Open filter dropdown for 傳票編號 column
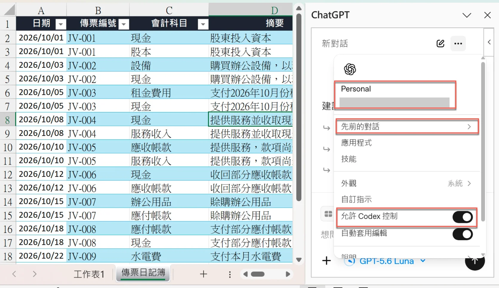Screen dimensions: 499x288 (x=124, y=24)
